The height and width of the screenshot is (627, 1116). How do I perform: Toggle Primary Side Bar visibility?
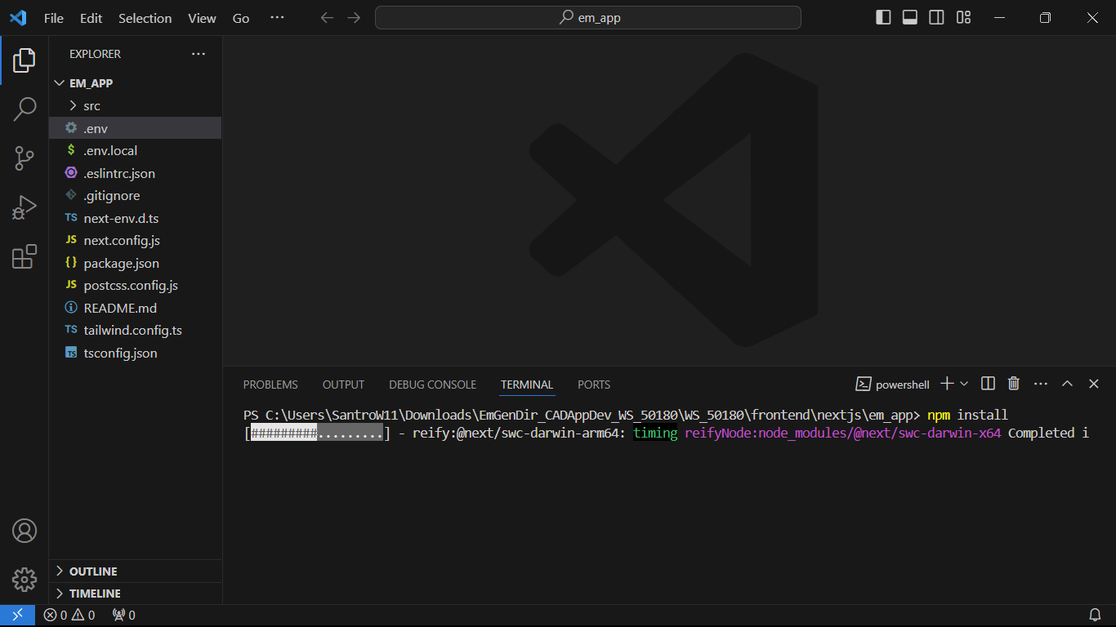pos(883,18)
